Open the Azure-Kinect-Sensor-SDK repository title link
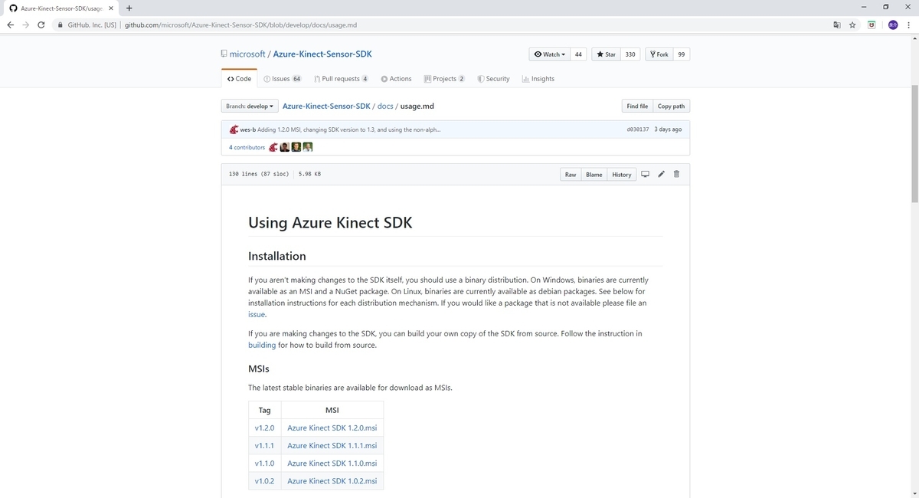This screenshot has height=498, width=919. pos(322,54)
